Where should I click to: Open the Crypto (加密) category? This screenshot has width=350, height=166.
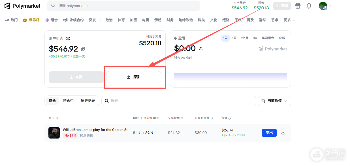[x=133, y=20]
